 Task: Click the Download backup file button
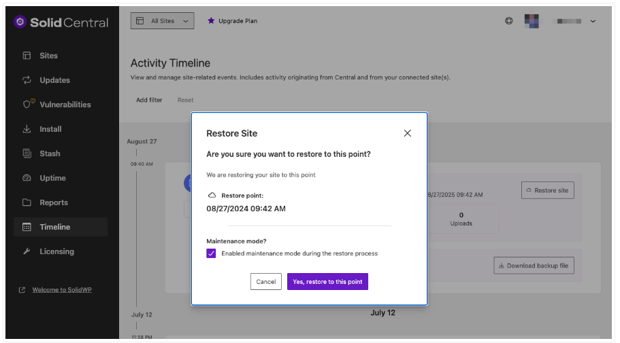(x=534, y=266)
